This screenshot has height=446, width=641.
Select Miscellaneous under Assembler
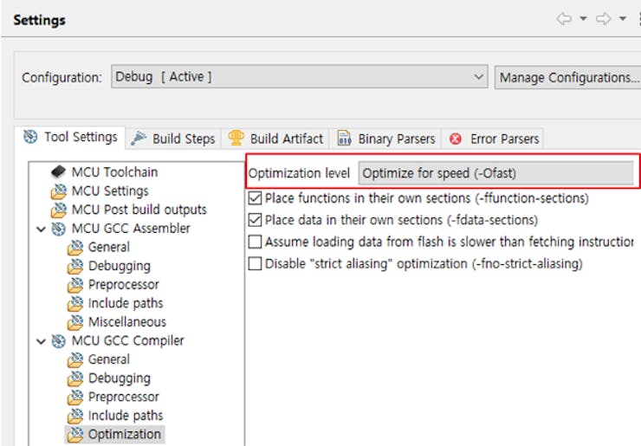tap(127, 322)
